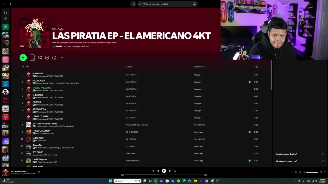The height and width of the screenshot is (184, 328).
Task: Open André$ profile link
Action: [x=59, y=47]
